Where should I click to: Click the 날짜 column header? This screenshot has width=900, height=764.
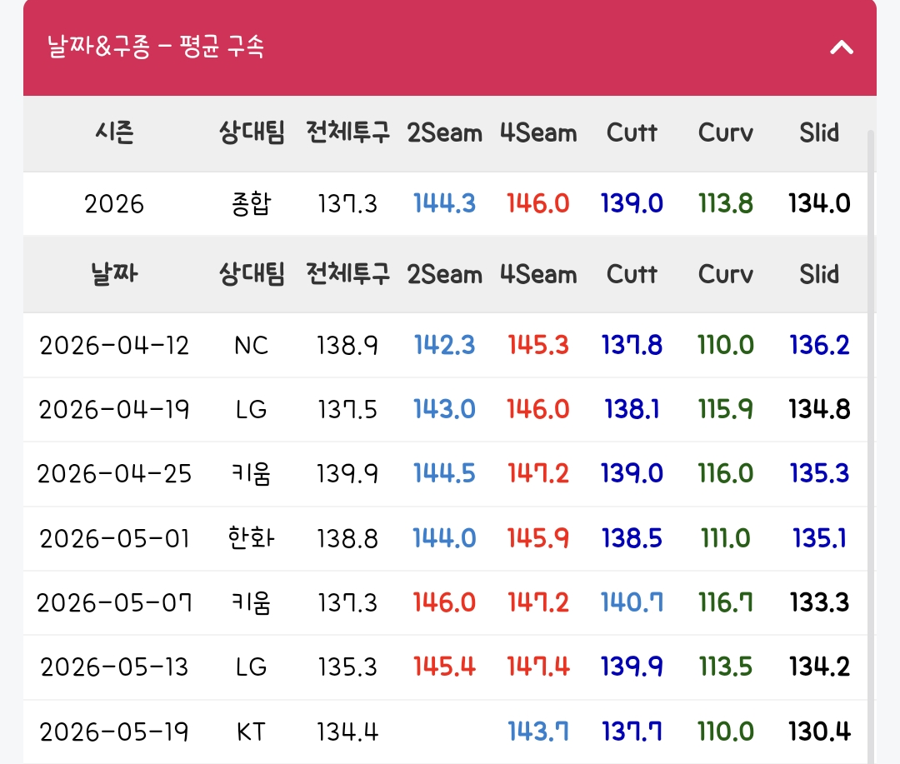pyautogui.click(x=114, y=273)
